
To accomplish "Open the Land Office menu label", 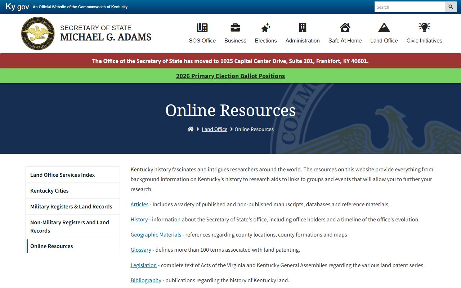I will [384, 41].
